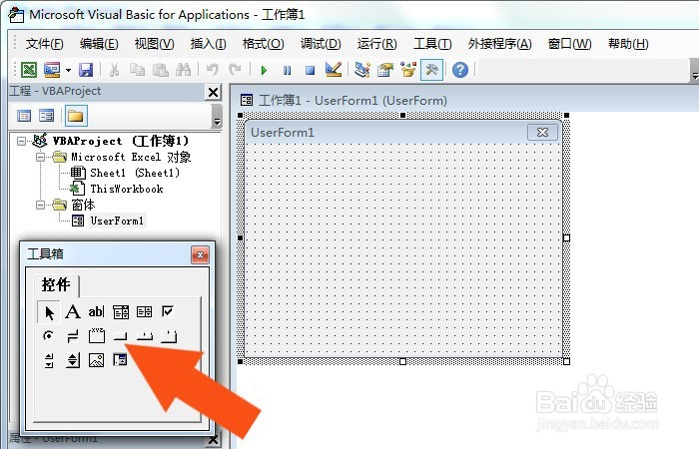Select the Frame control tool

[96, 336]
